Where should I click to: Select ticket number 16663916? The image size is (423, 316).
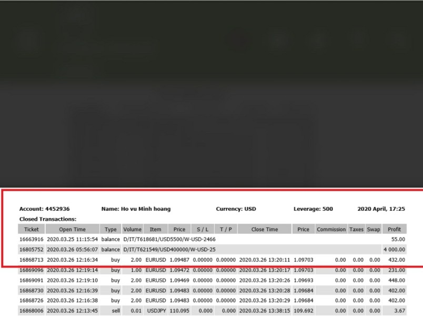[31, 239]
